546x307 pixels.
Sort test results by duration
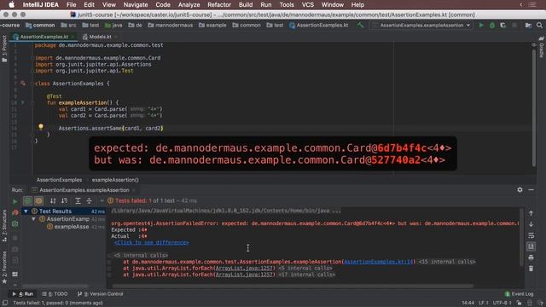point(65,200)
